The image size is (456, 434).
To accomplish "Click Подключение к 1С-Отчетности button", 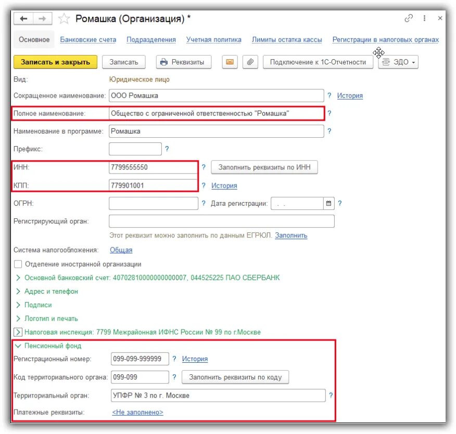I will (318, 62).
